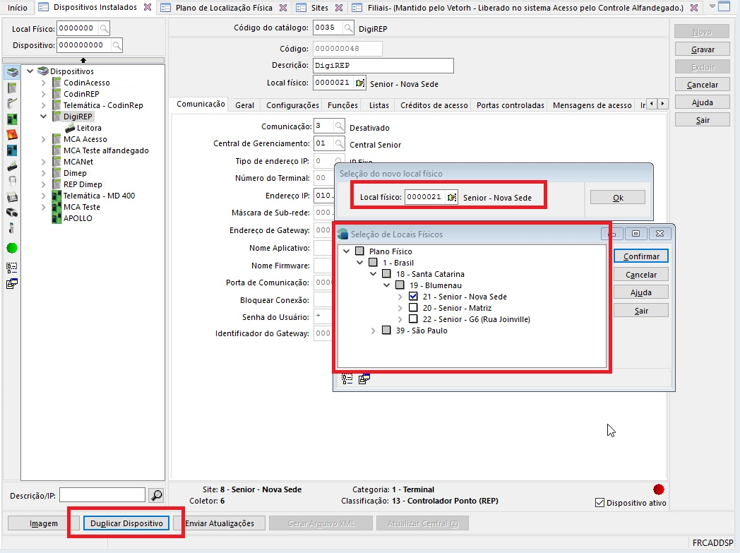Screen dimensions: 740x553
Task: Click the Leitora reader icon in device tree
Action: coord(71,129)
